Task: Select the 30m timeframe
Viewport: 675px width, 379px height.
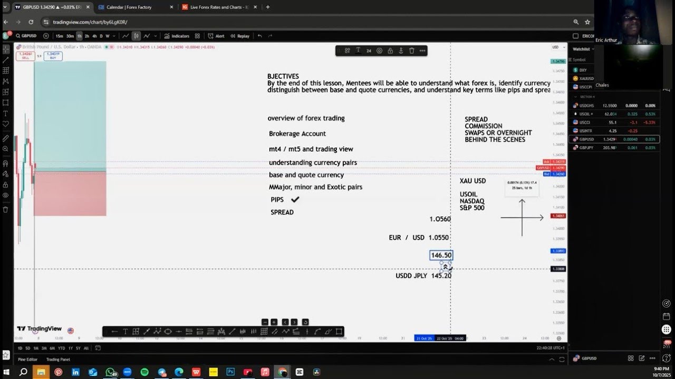Action: click(x=70, y=36)
